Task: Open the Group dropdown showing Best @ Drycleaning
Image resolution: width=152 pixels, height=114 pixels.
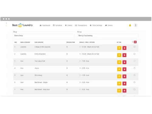Action: click(x=108, y=36)
